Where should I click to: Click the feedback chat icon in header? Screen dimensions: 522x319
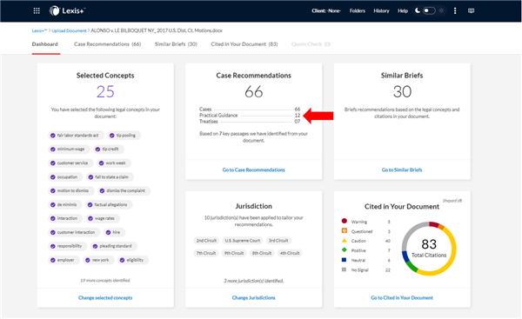coord(471,11)
